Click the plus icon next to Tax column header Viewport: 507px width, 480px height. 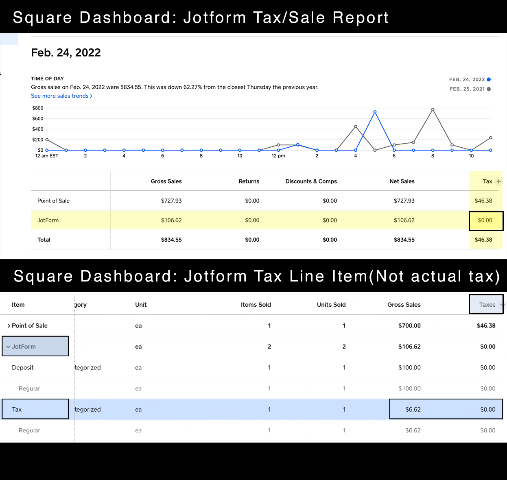pos(498,181)
